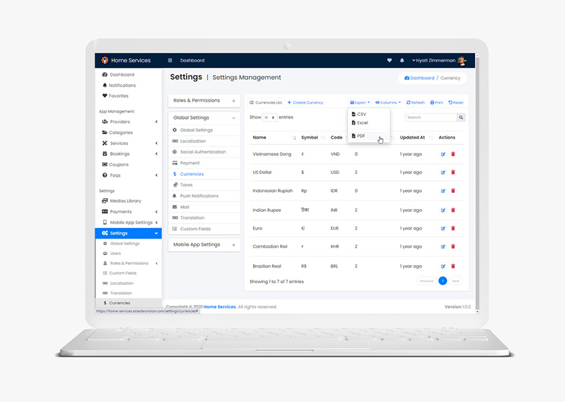Delete the Indian Rupee currency
Image resolution: width=565 pixels, height=402 pixels.
coord(453,210)
